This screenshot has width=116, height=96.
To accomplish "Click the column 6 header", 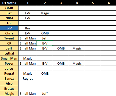I will (109, 3).
